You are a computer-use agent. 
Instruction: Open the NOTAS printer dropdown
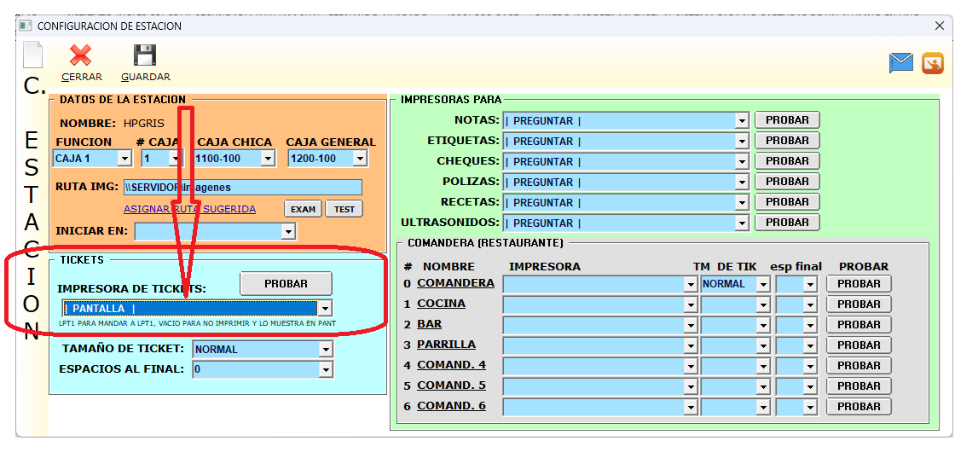click(x=741, y=121)
